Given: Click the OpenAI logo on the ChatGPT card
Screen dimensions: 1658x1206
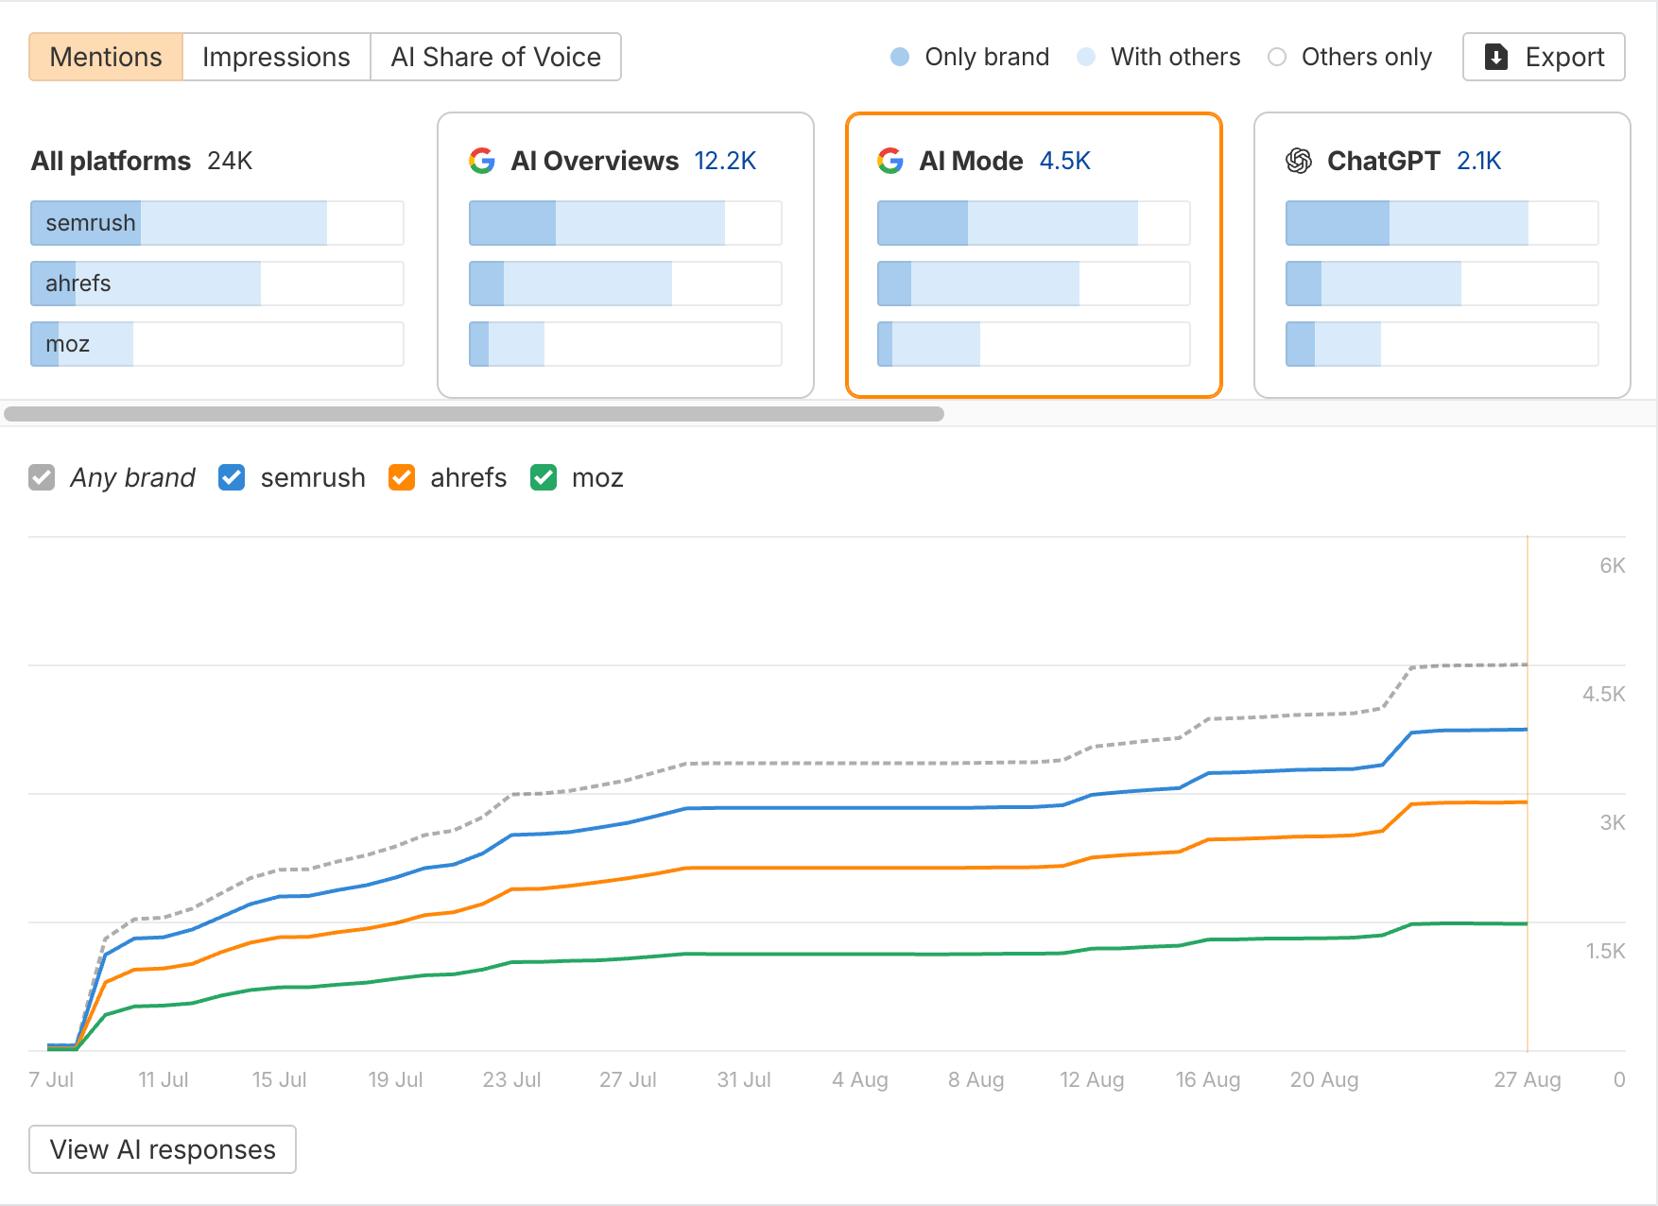Looking at the screenshot, I should [x=1299, y=161].
